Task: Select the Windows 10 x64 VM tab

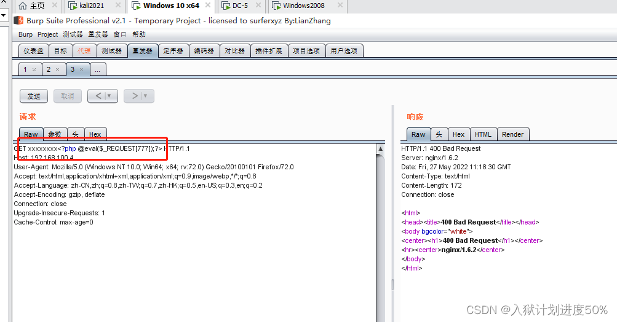Action: coord(171,6)
